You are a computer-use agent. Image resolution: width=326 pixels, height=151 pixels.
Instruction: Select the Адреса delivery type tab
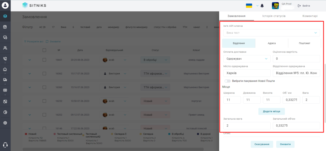click(272, 43)
